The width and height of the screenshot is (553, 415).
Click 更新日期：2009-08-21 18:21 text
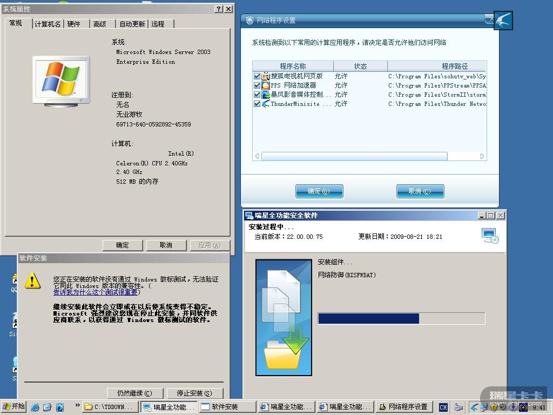coord(400,237)
